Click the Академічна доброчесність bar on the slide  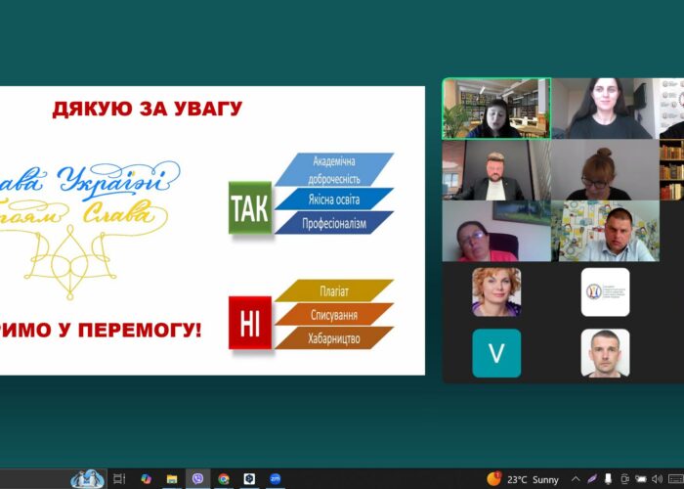point(335,169)
